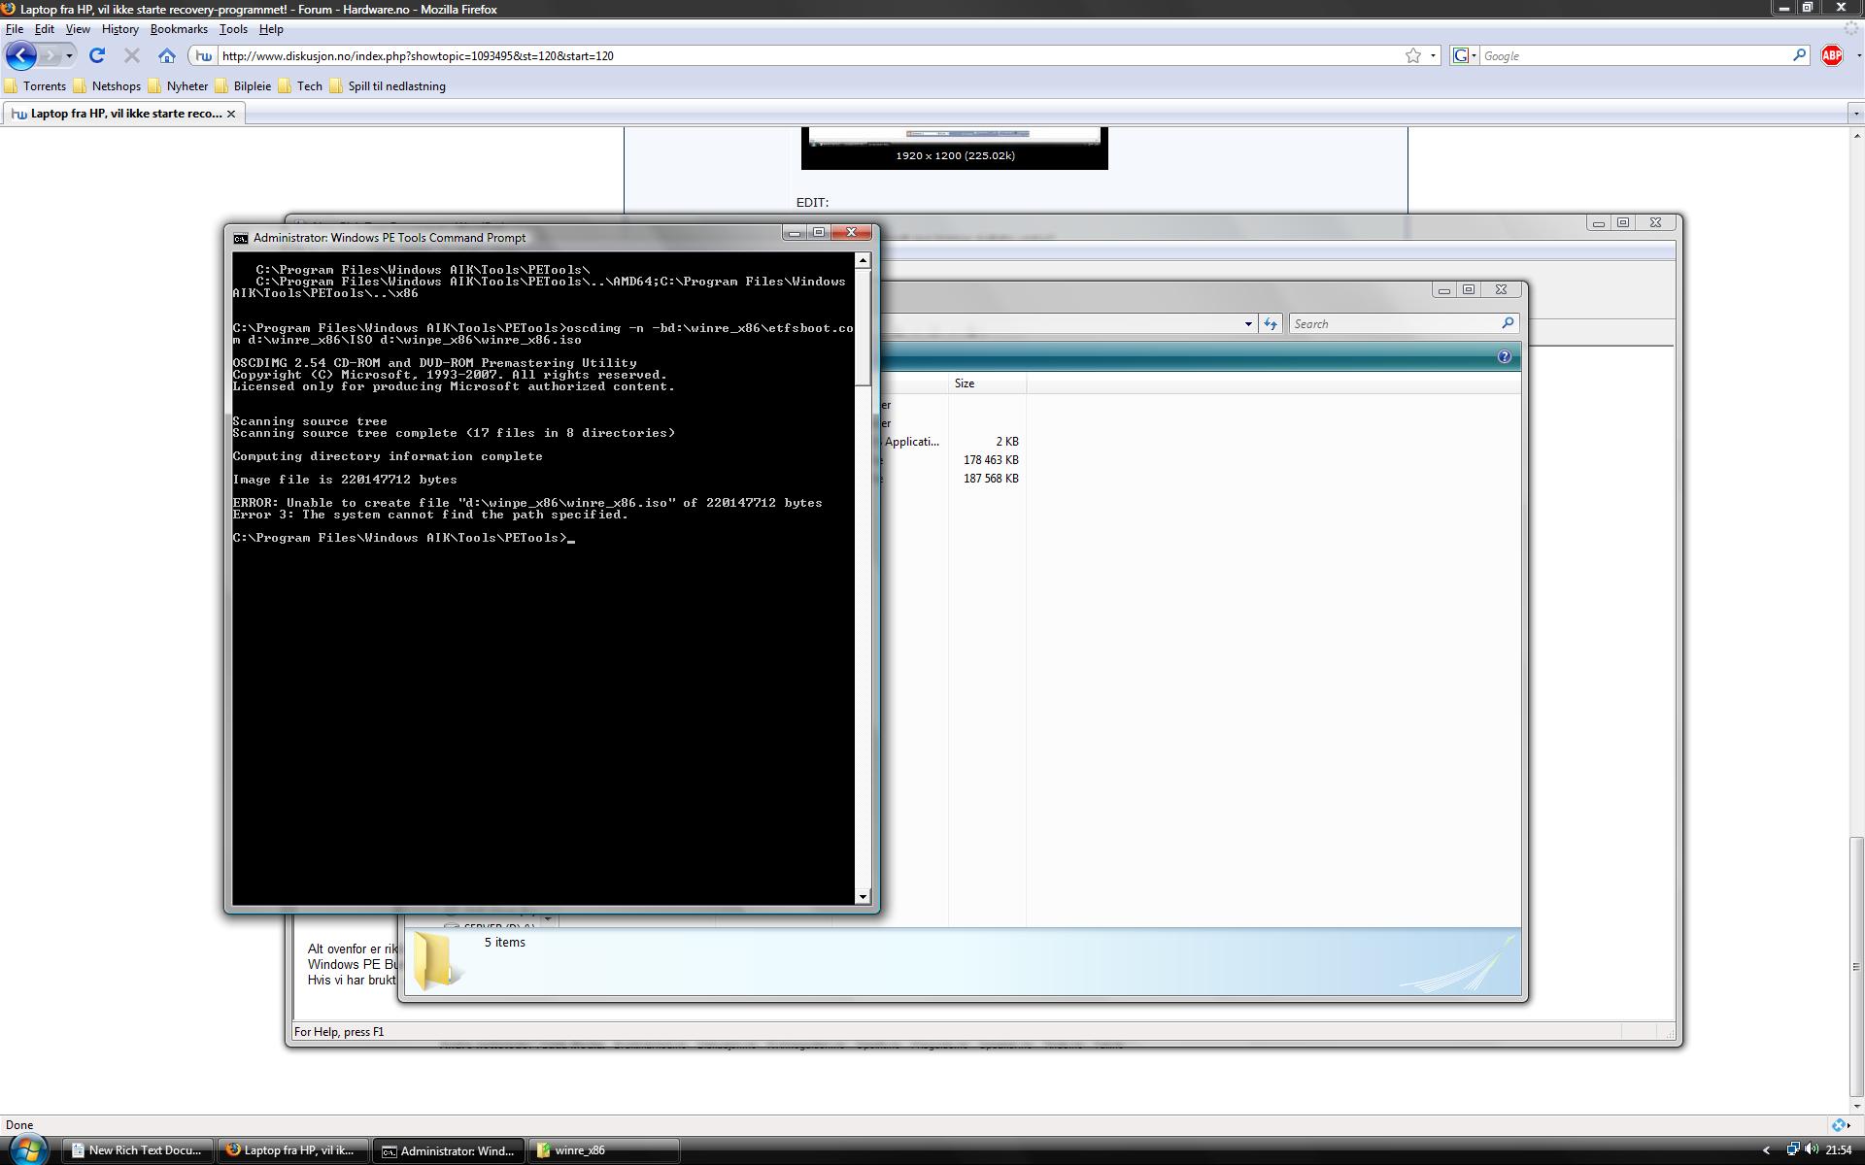
Task: Sort by the Size column header
Action: click(x=987, y=383)
